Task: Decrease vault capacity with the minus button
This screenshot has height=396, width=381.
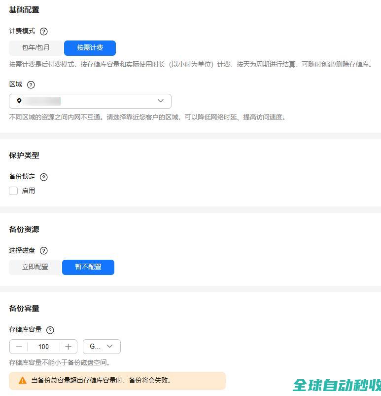Action: pos(19,347)
